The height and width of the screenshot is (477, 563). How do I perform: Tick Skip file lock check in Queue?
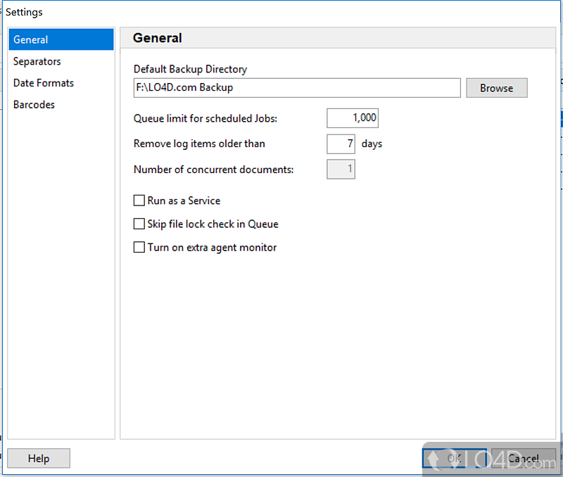click(x=139, y=224)
